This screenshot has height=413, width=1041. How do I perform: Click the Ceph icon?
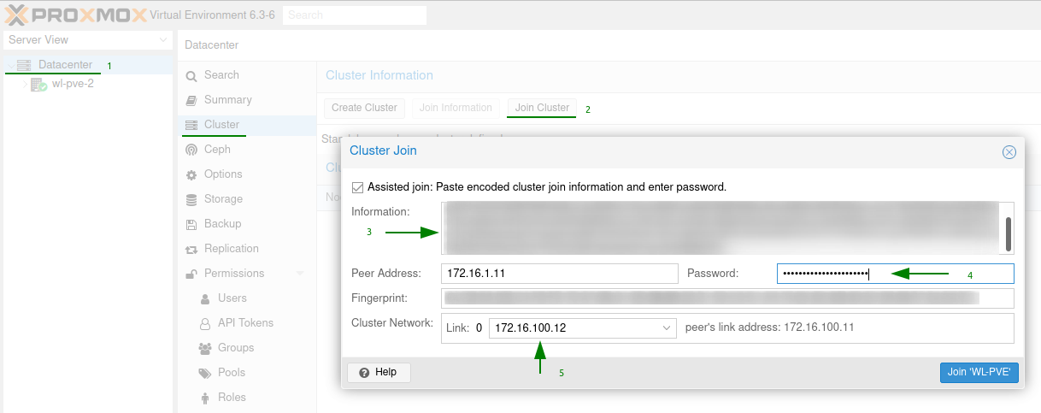tap(191, 150)
